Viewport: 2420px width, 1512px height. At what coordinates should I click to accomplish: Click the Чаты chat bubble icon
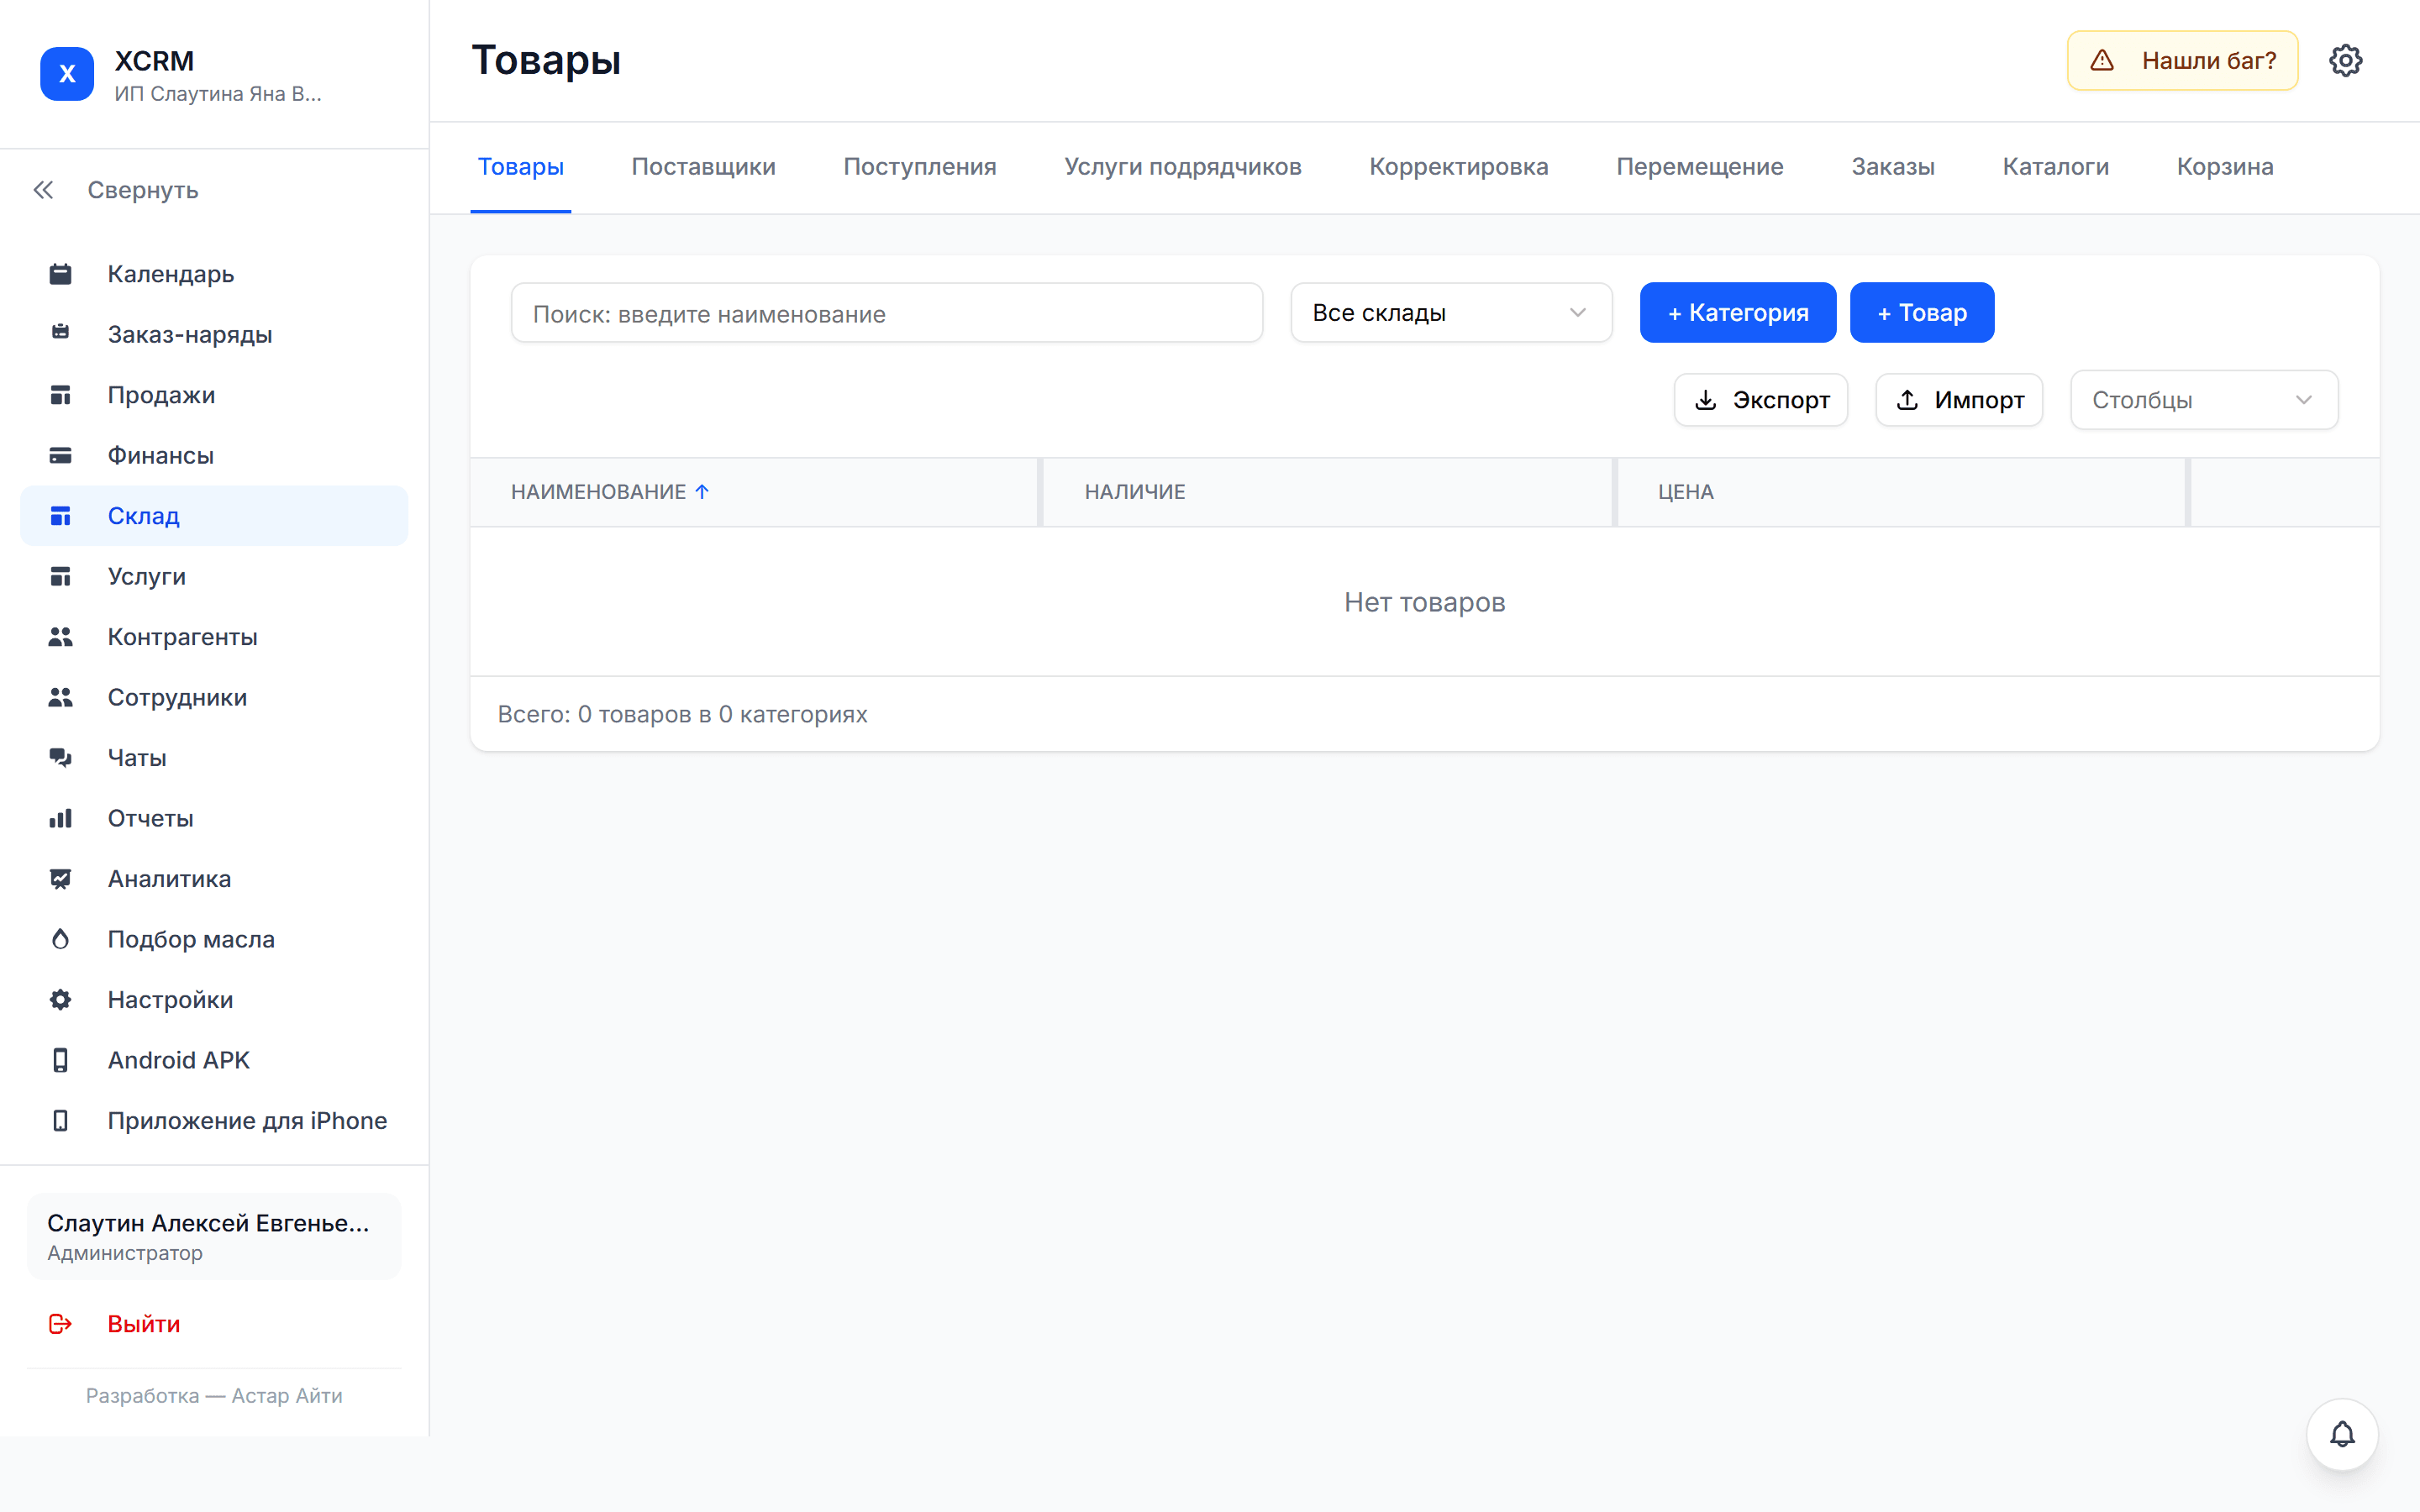point(60,758)
